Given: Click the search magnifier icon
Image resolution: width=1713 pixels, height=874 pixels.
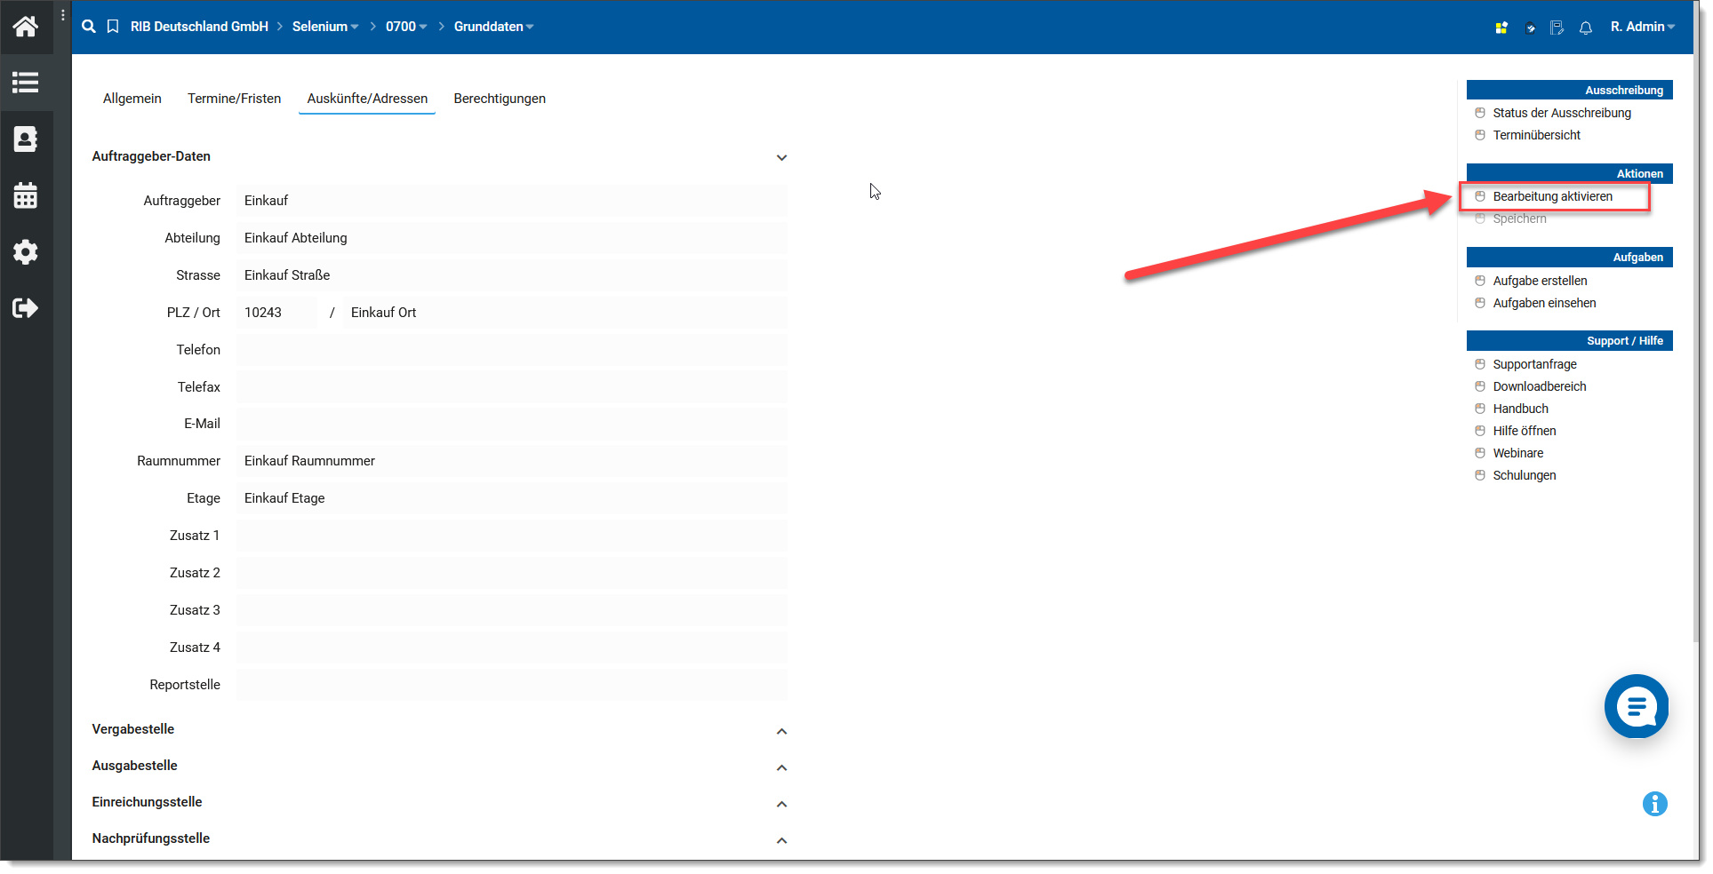Looking at the screenshot, I should point(89,27).
